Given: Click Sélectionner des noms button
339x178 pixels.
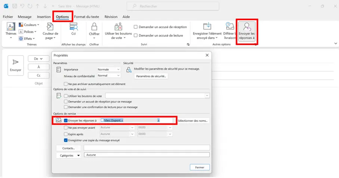Looking at the screenshot, I should 192,121.
